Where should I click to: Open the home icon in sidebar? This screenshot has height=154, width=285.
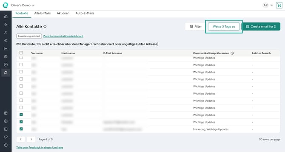coord(6,17)
